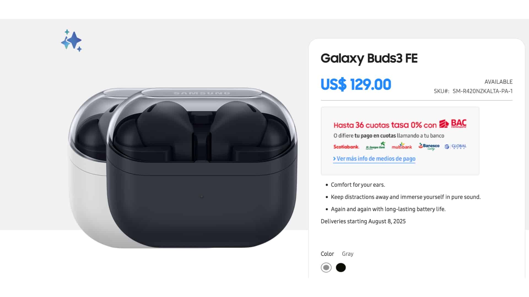Select the Gray color option
Viewport: 529px width, 297px height.
click(x=326, y=268)
